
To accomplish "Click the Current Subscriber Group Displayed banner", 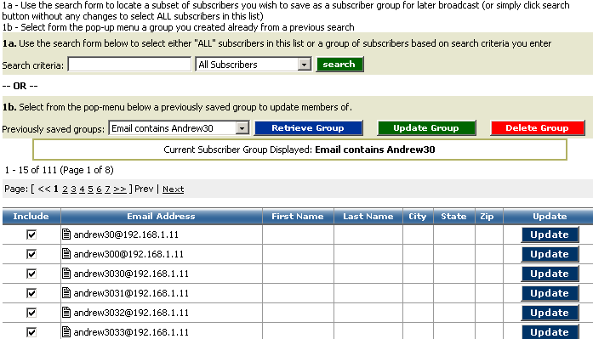I will click(x=299, y=150).
